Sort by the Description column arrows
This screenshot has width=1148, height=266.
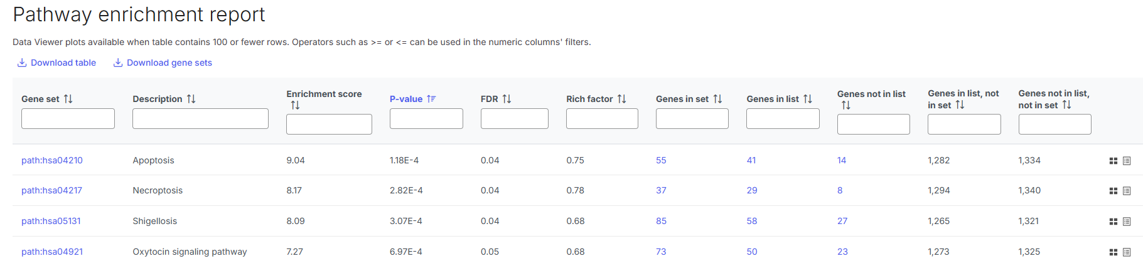tap(191, 99)
